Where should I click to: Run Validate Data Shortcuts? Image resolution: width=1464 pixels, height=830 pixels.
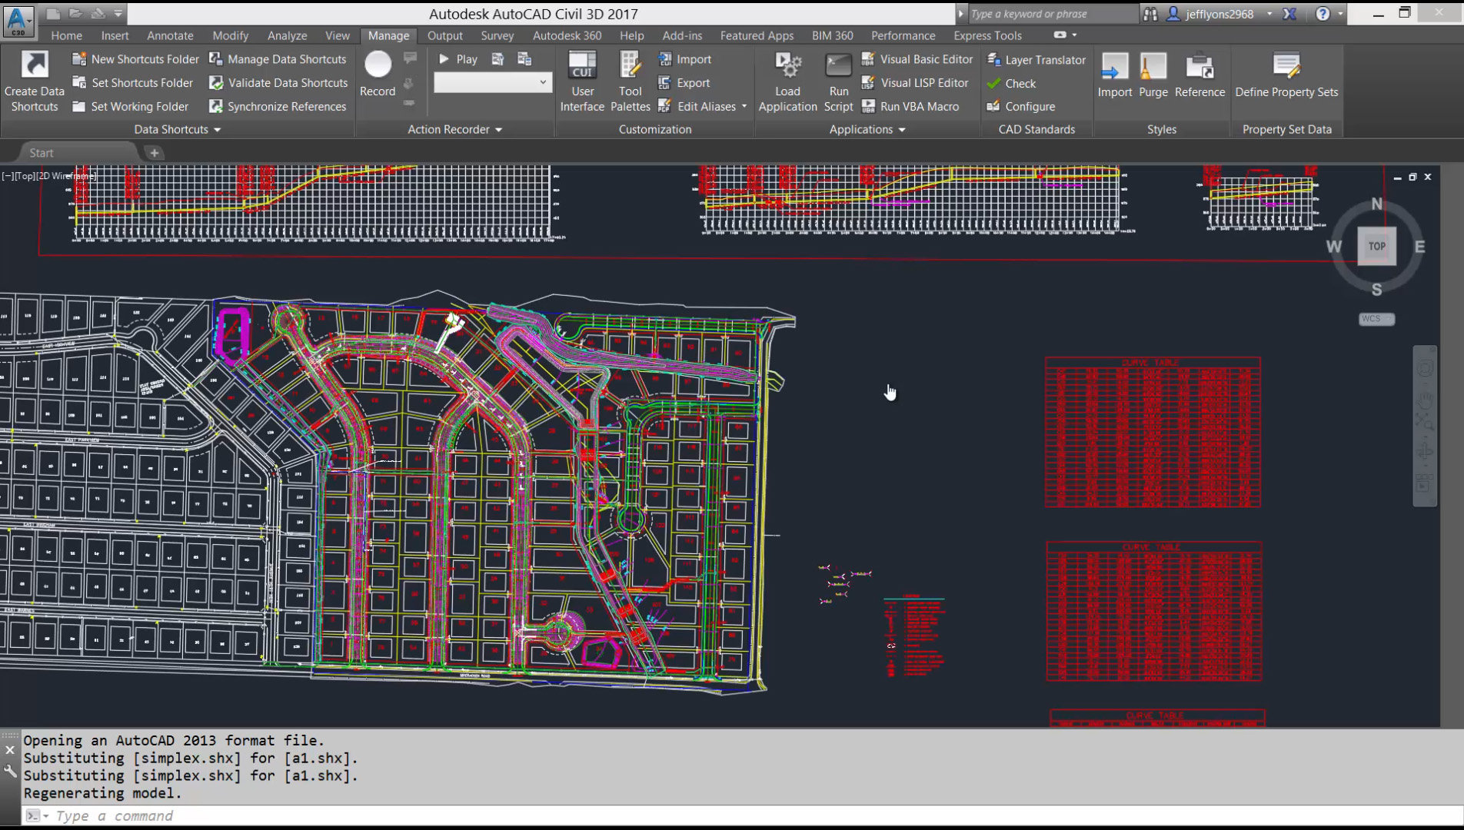[x=278, y=83]
